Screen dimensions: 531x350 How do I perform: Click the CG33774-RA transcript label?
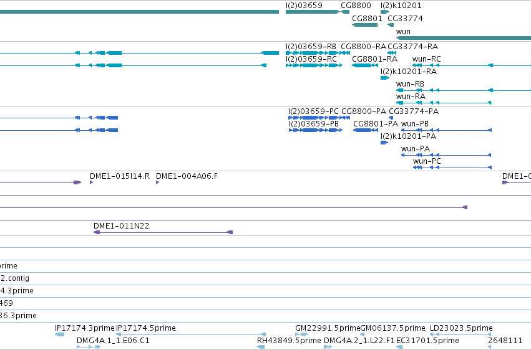(x=412, y=46)
